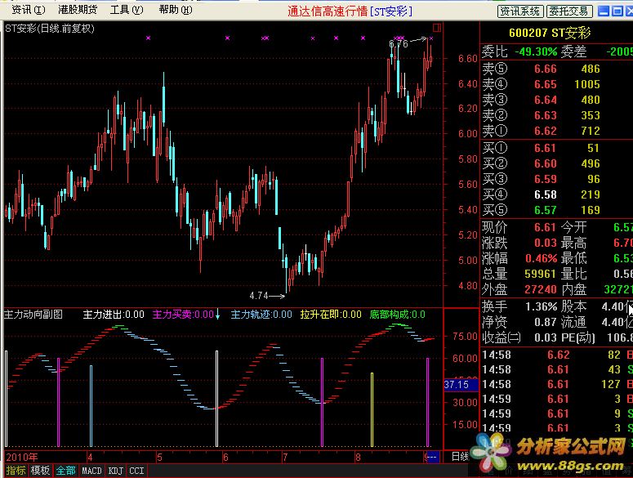
Task: Click the 涨幅 value 0.46%
Action: (541, 258)
